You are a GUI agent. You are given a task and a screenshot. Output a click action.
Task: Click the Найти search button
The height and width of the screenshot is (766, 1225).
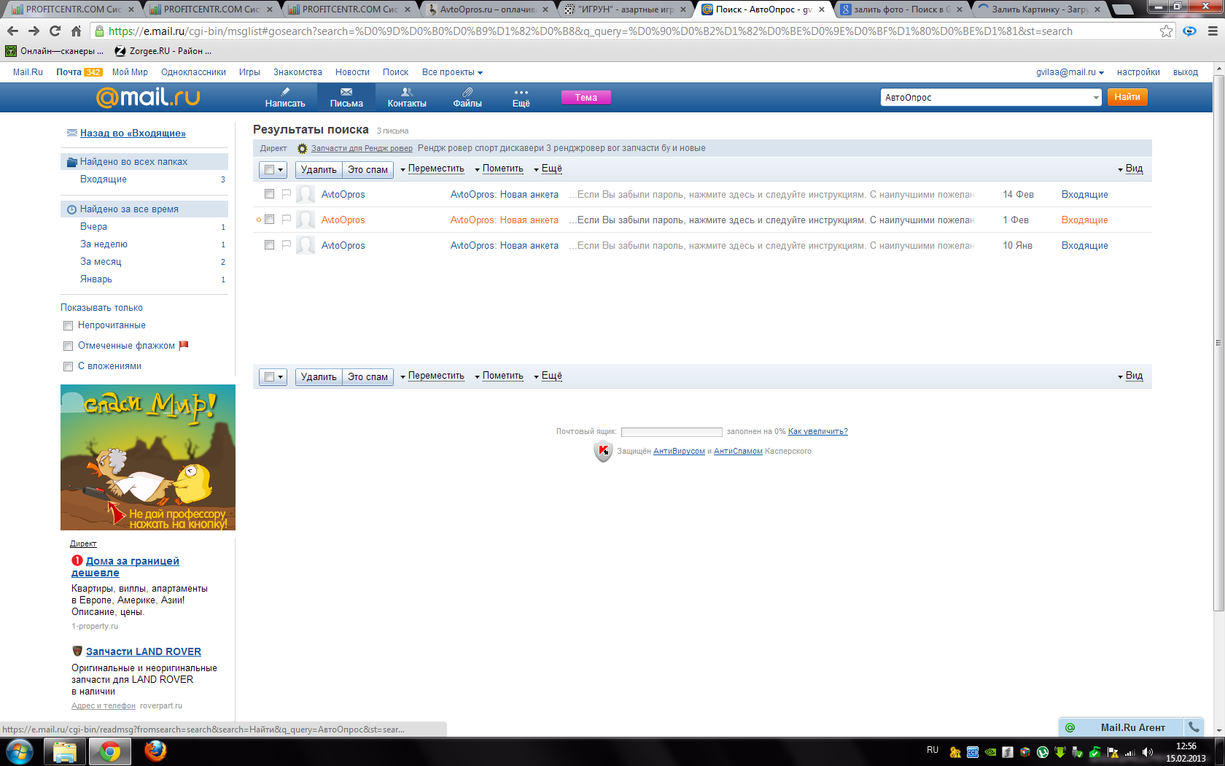(1127, 97)
